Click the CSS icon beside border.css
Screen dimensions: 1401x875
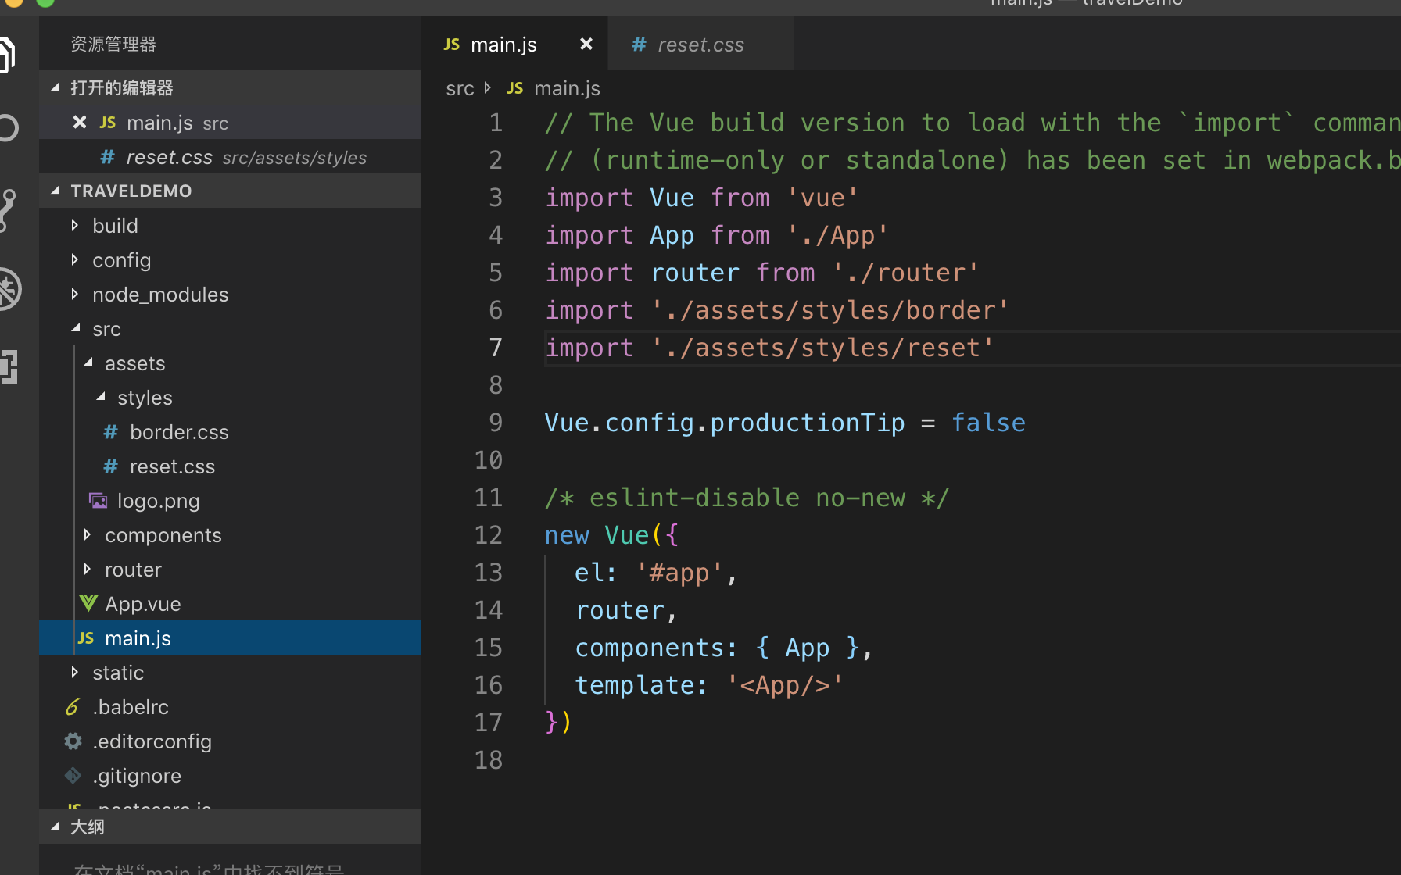111,432
